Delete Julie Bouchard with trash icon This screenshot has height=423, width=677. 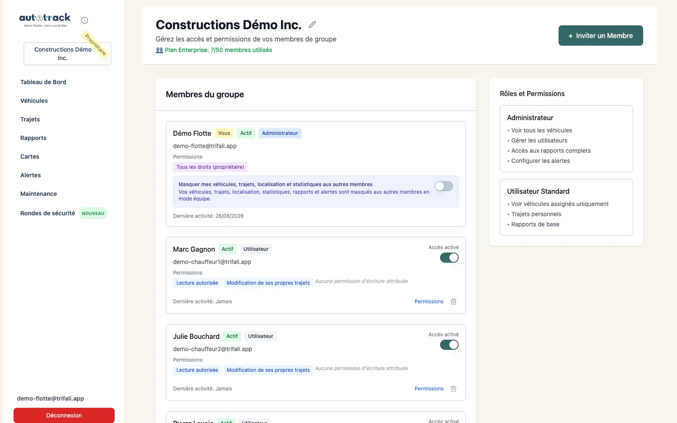[x=454, y=389]
